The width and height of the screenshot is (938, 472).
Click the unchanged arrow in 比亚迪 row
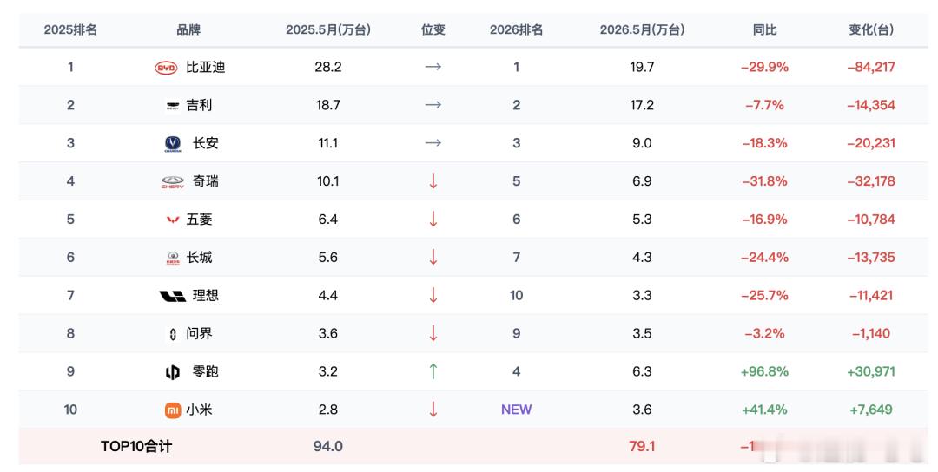tap(433, 67)
